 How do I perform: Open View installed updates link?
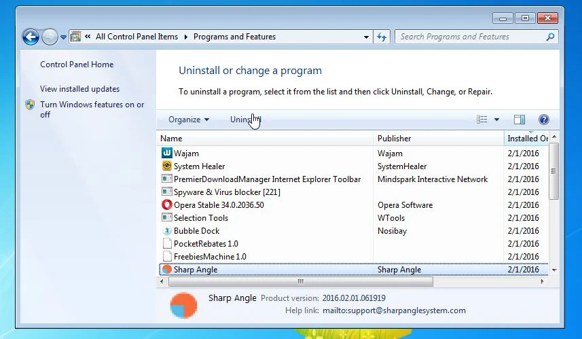(x=80, y=89)
